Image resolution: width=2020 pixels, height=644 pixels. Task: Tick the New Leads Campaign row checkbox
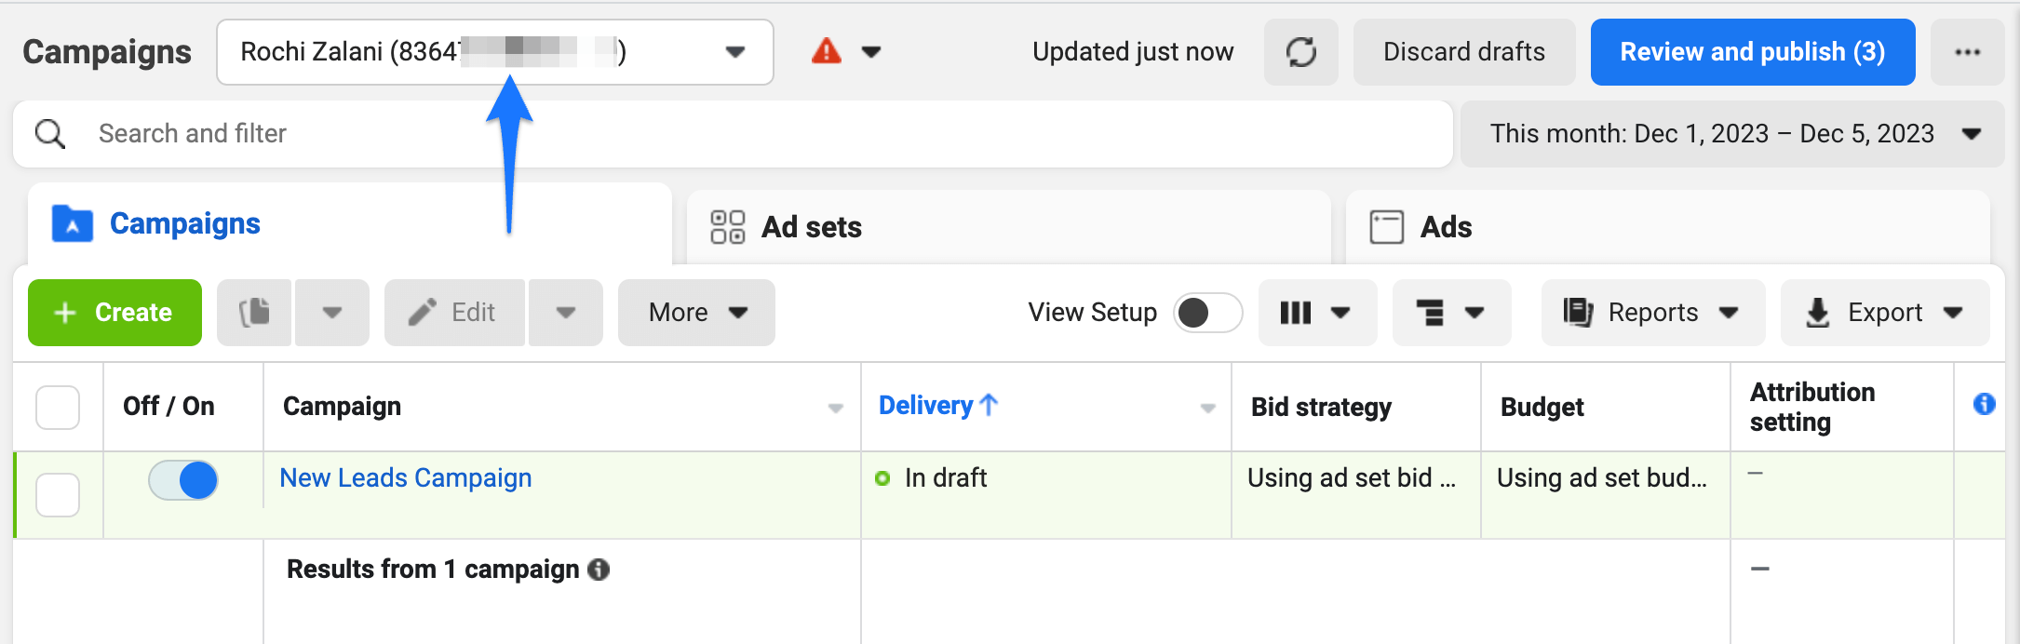[x=58, y=495]
